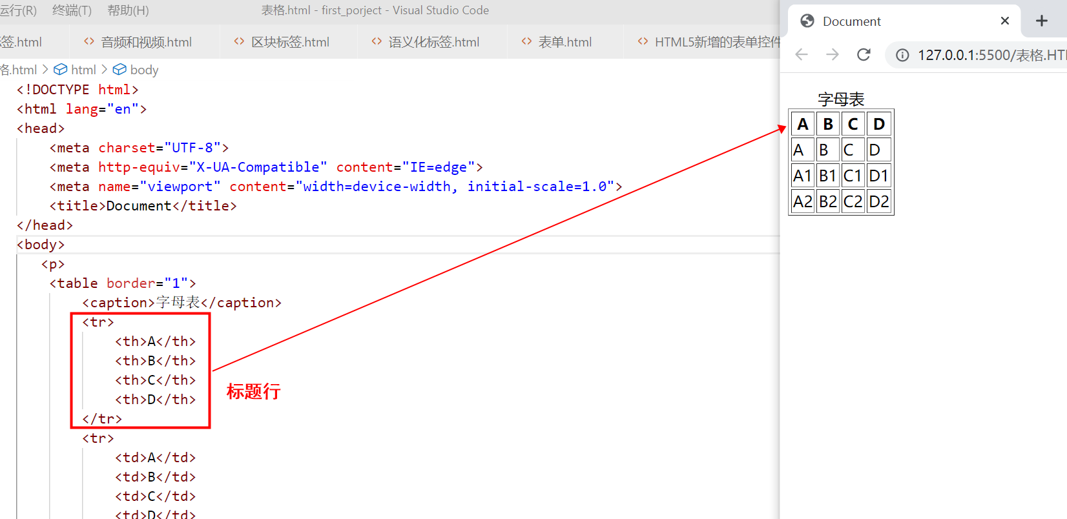Click the HTML file icon on 音频和视频.html tab
This screenshot has width=1067, height=519.
[x=89, y=41]
